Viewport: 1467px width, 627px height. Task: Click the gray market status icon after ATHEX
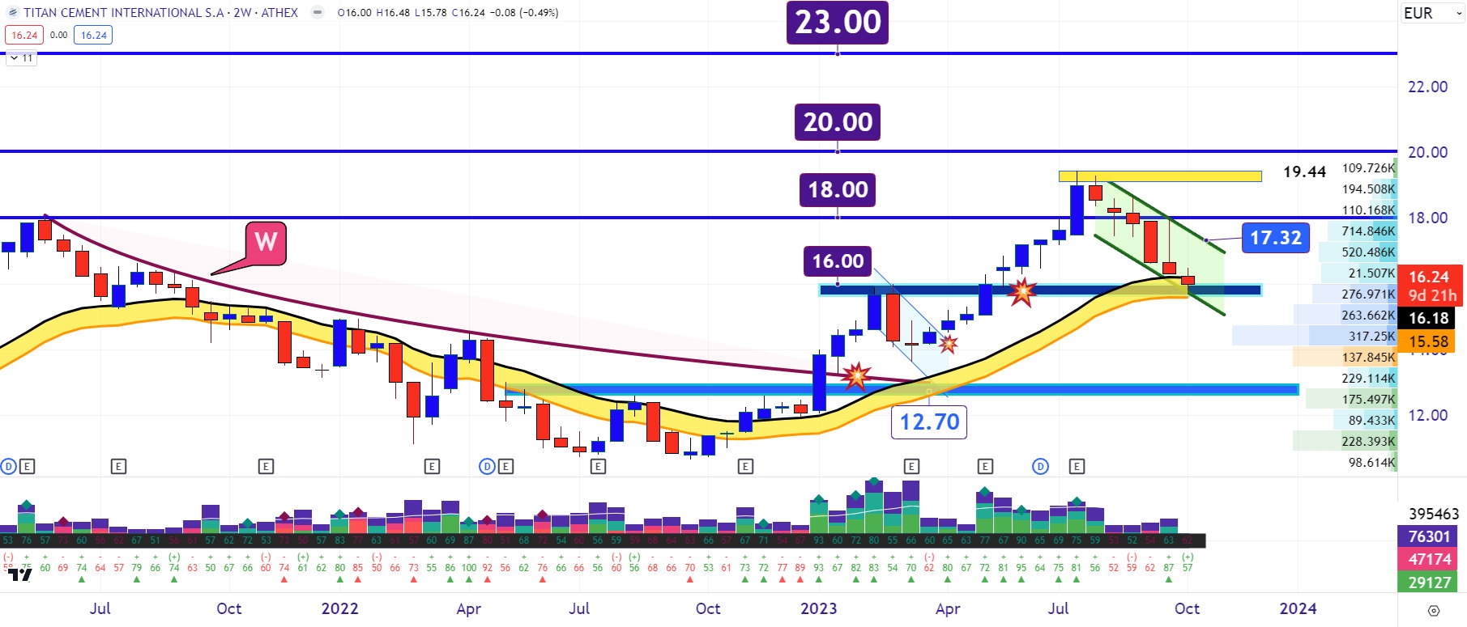pyautogui.click(x=318, y=12)
